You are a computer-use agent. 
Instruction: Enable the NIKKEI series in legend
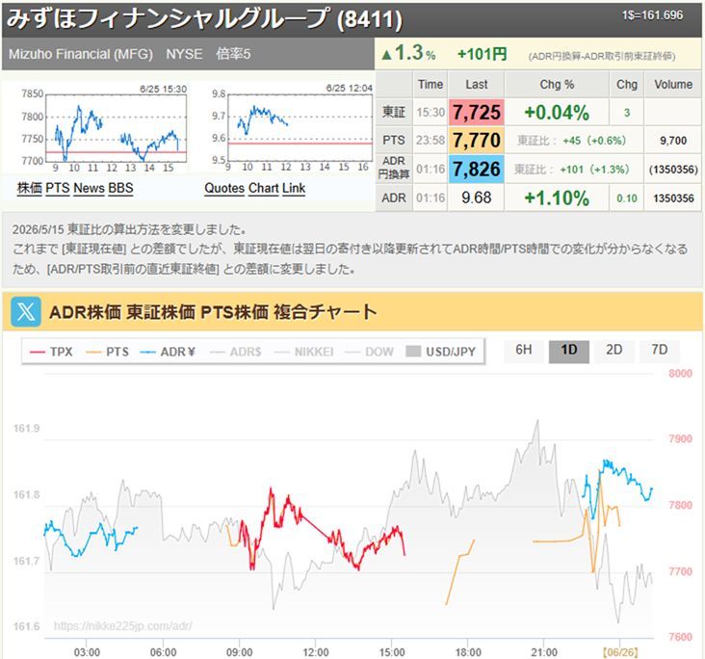point(303,352)
